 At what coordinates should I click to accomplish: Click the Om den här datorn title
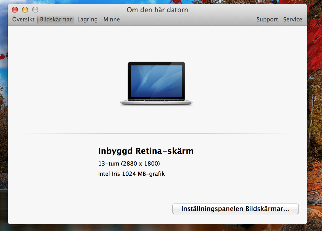point(157,10)
